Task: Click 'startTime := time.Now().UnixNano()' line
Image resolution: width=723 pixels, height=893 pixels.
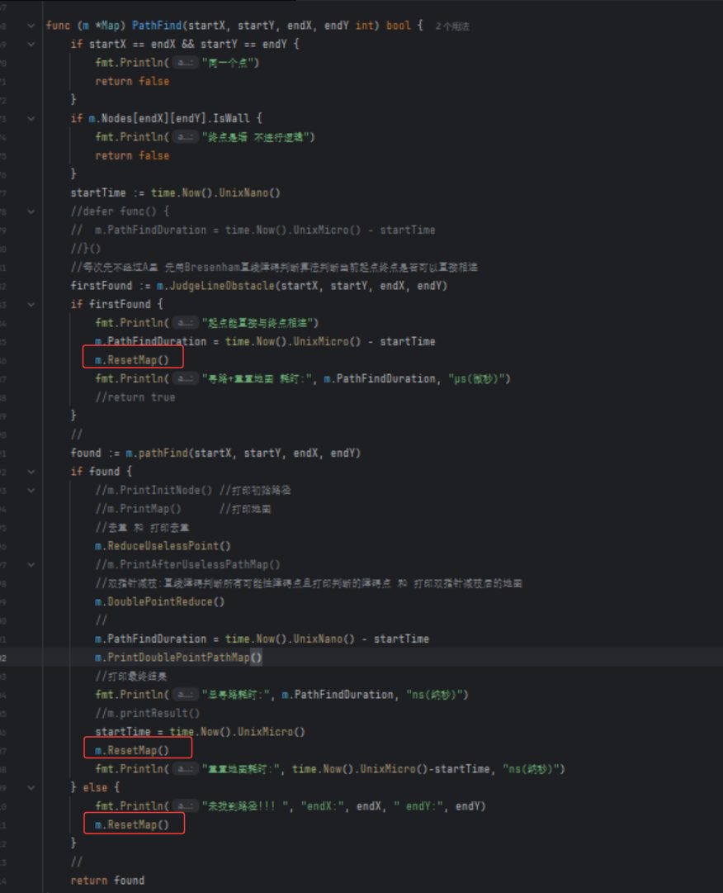Action: point(175,193)
